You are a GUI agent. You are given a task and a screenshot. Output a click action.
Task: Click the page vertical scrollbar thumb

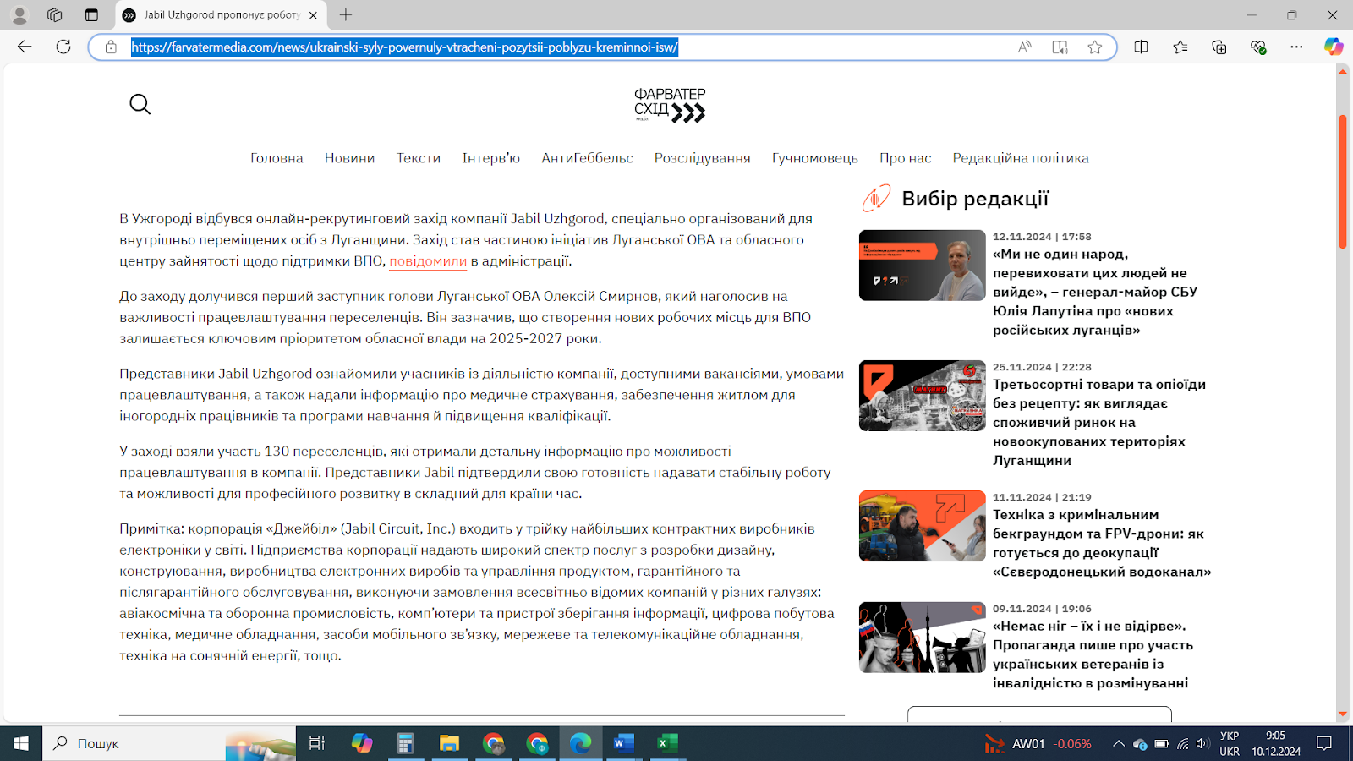[x=1342, y=182]
